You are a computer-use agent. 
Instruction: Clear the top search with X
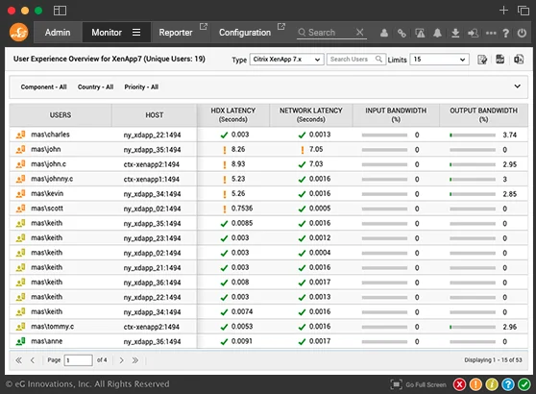pyautogui.click(x=359, y=32)
